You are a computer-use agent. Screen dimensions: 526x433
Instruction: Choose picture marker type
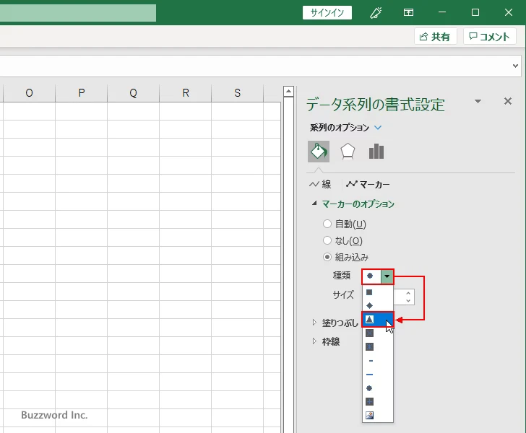[369, 415]
